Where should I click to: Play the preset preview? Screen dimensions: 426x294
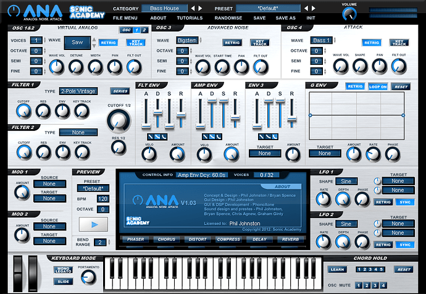tap(93, 224)
